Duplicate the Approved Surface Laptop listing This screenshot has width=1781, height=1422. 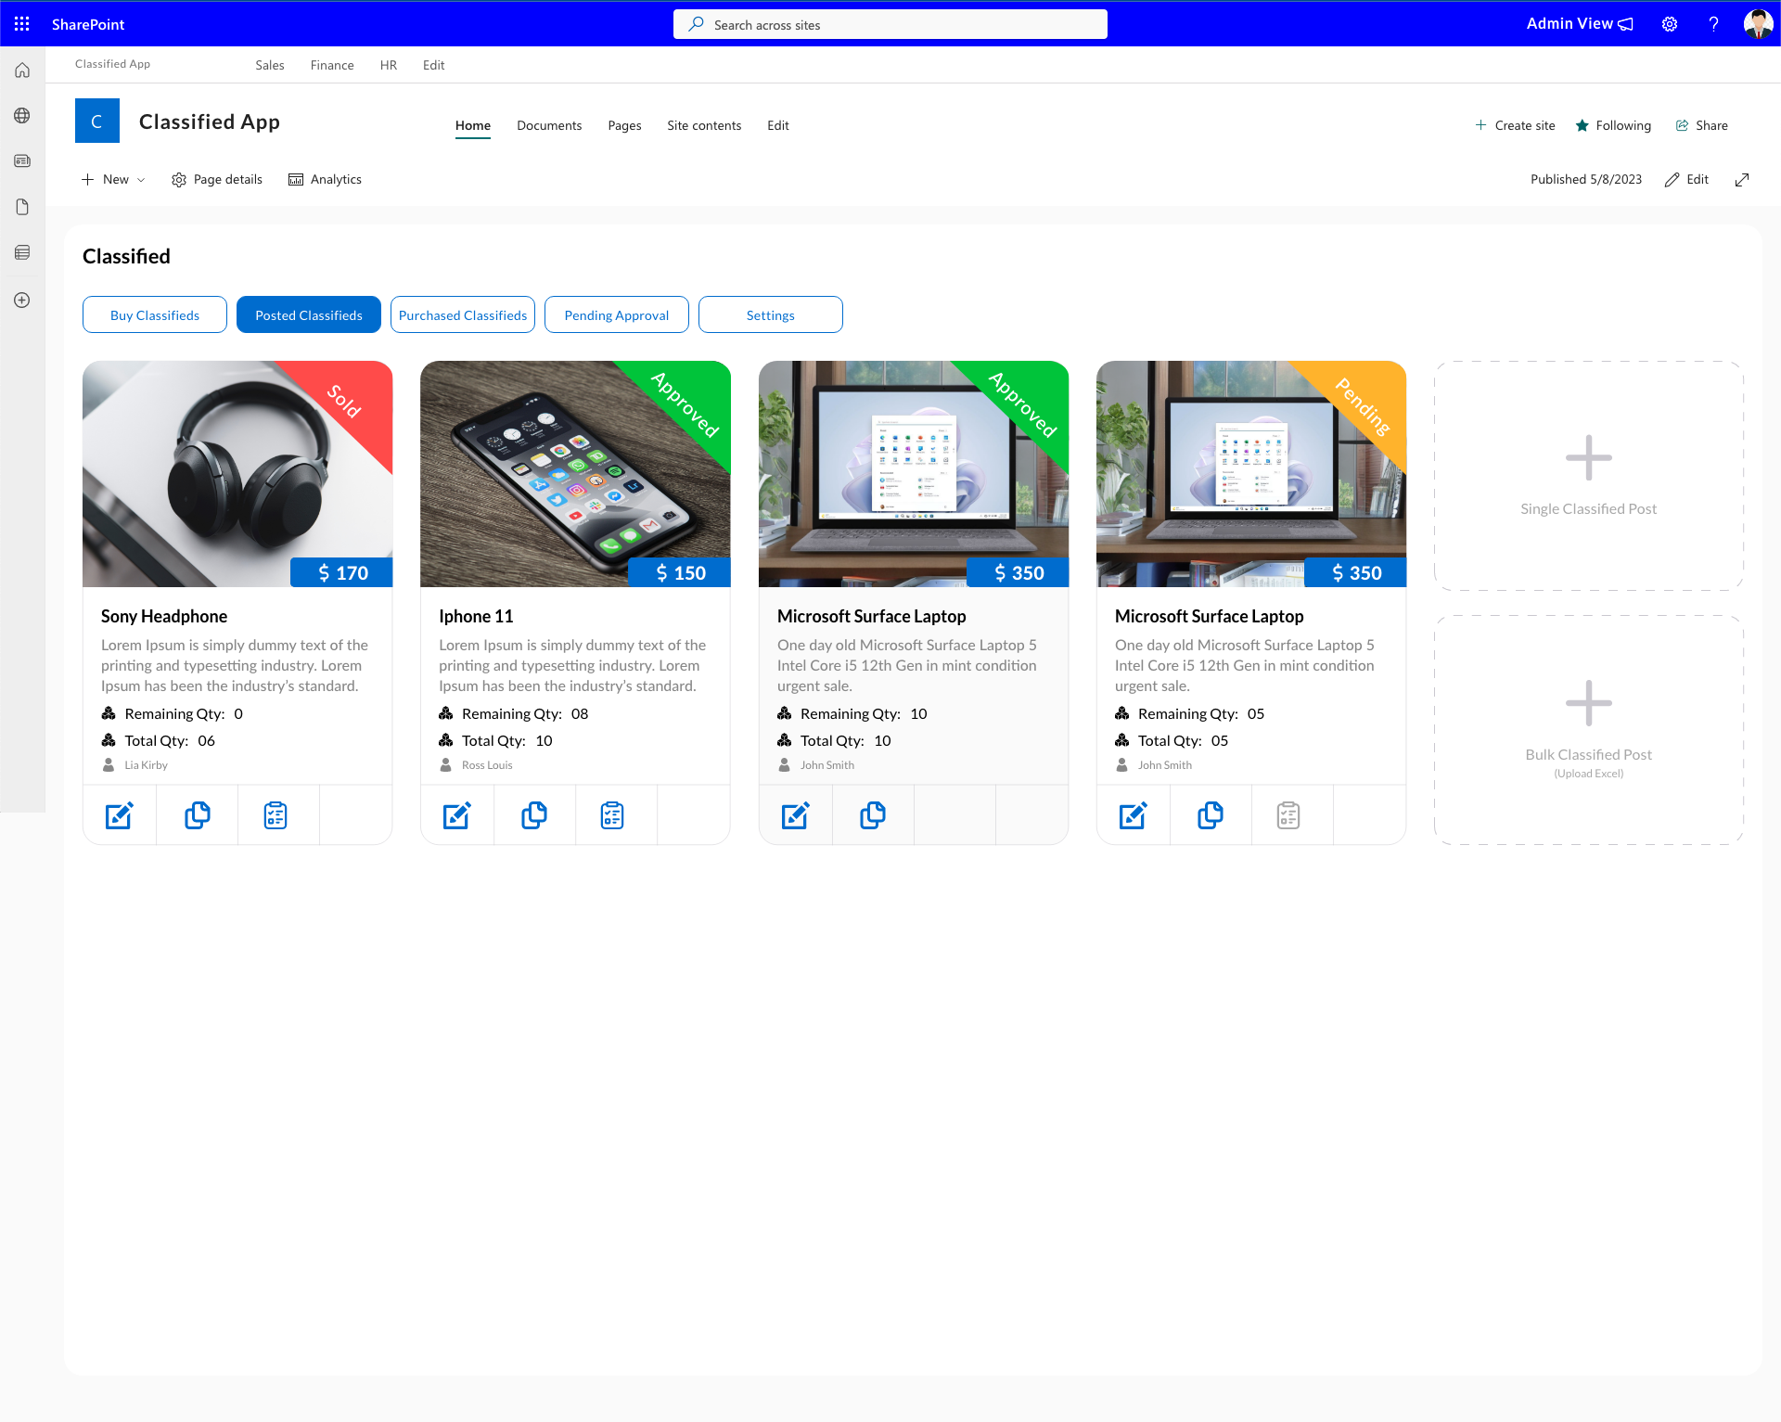pyautogui.click(x=873, y=815)
